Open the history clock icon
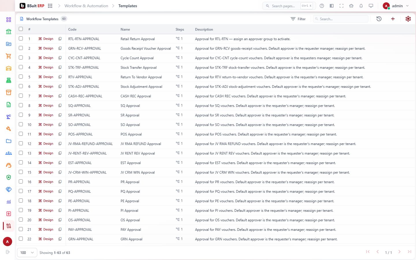The height and width of the screenshot is (260, 416). click(x=379, y=19)
